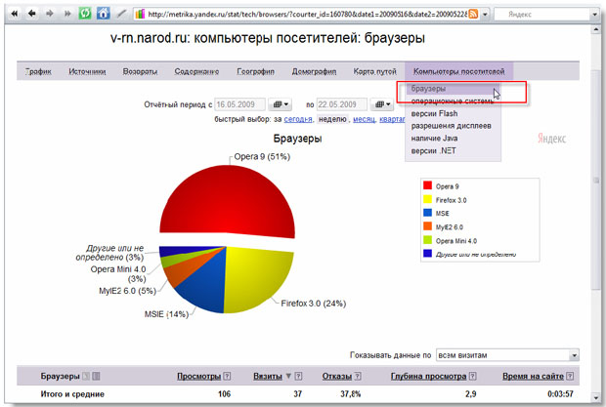This screenshot has height=407, width=606.
Task: Open the address bar history dropdown arrow
Action: coord(485,15)
